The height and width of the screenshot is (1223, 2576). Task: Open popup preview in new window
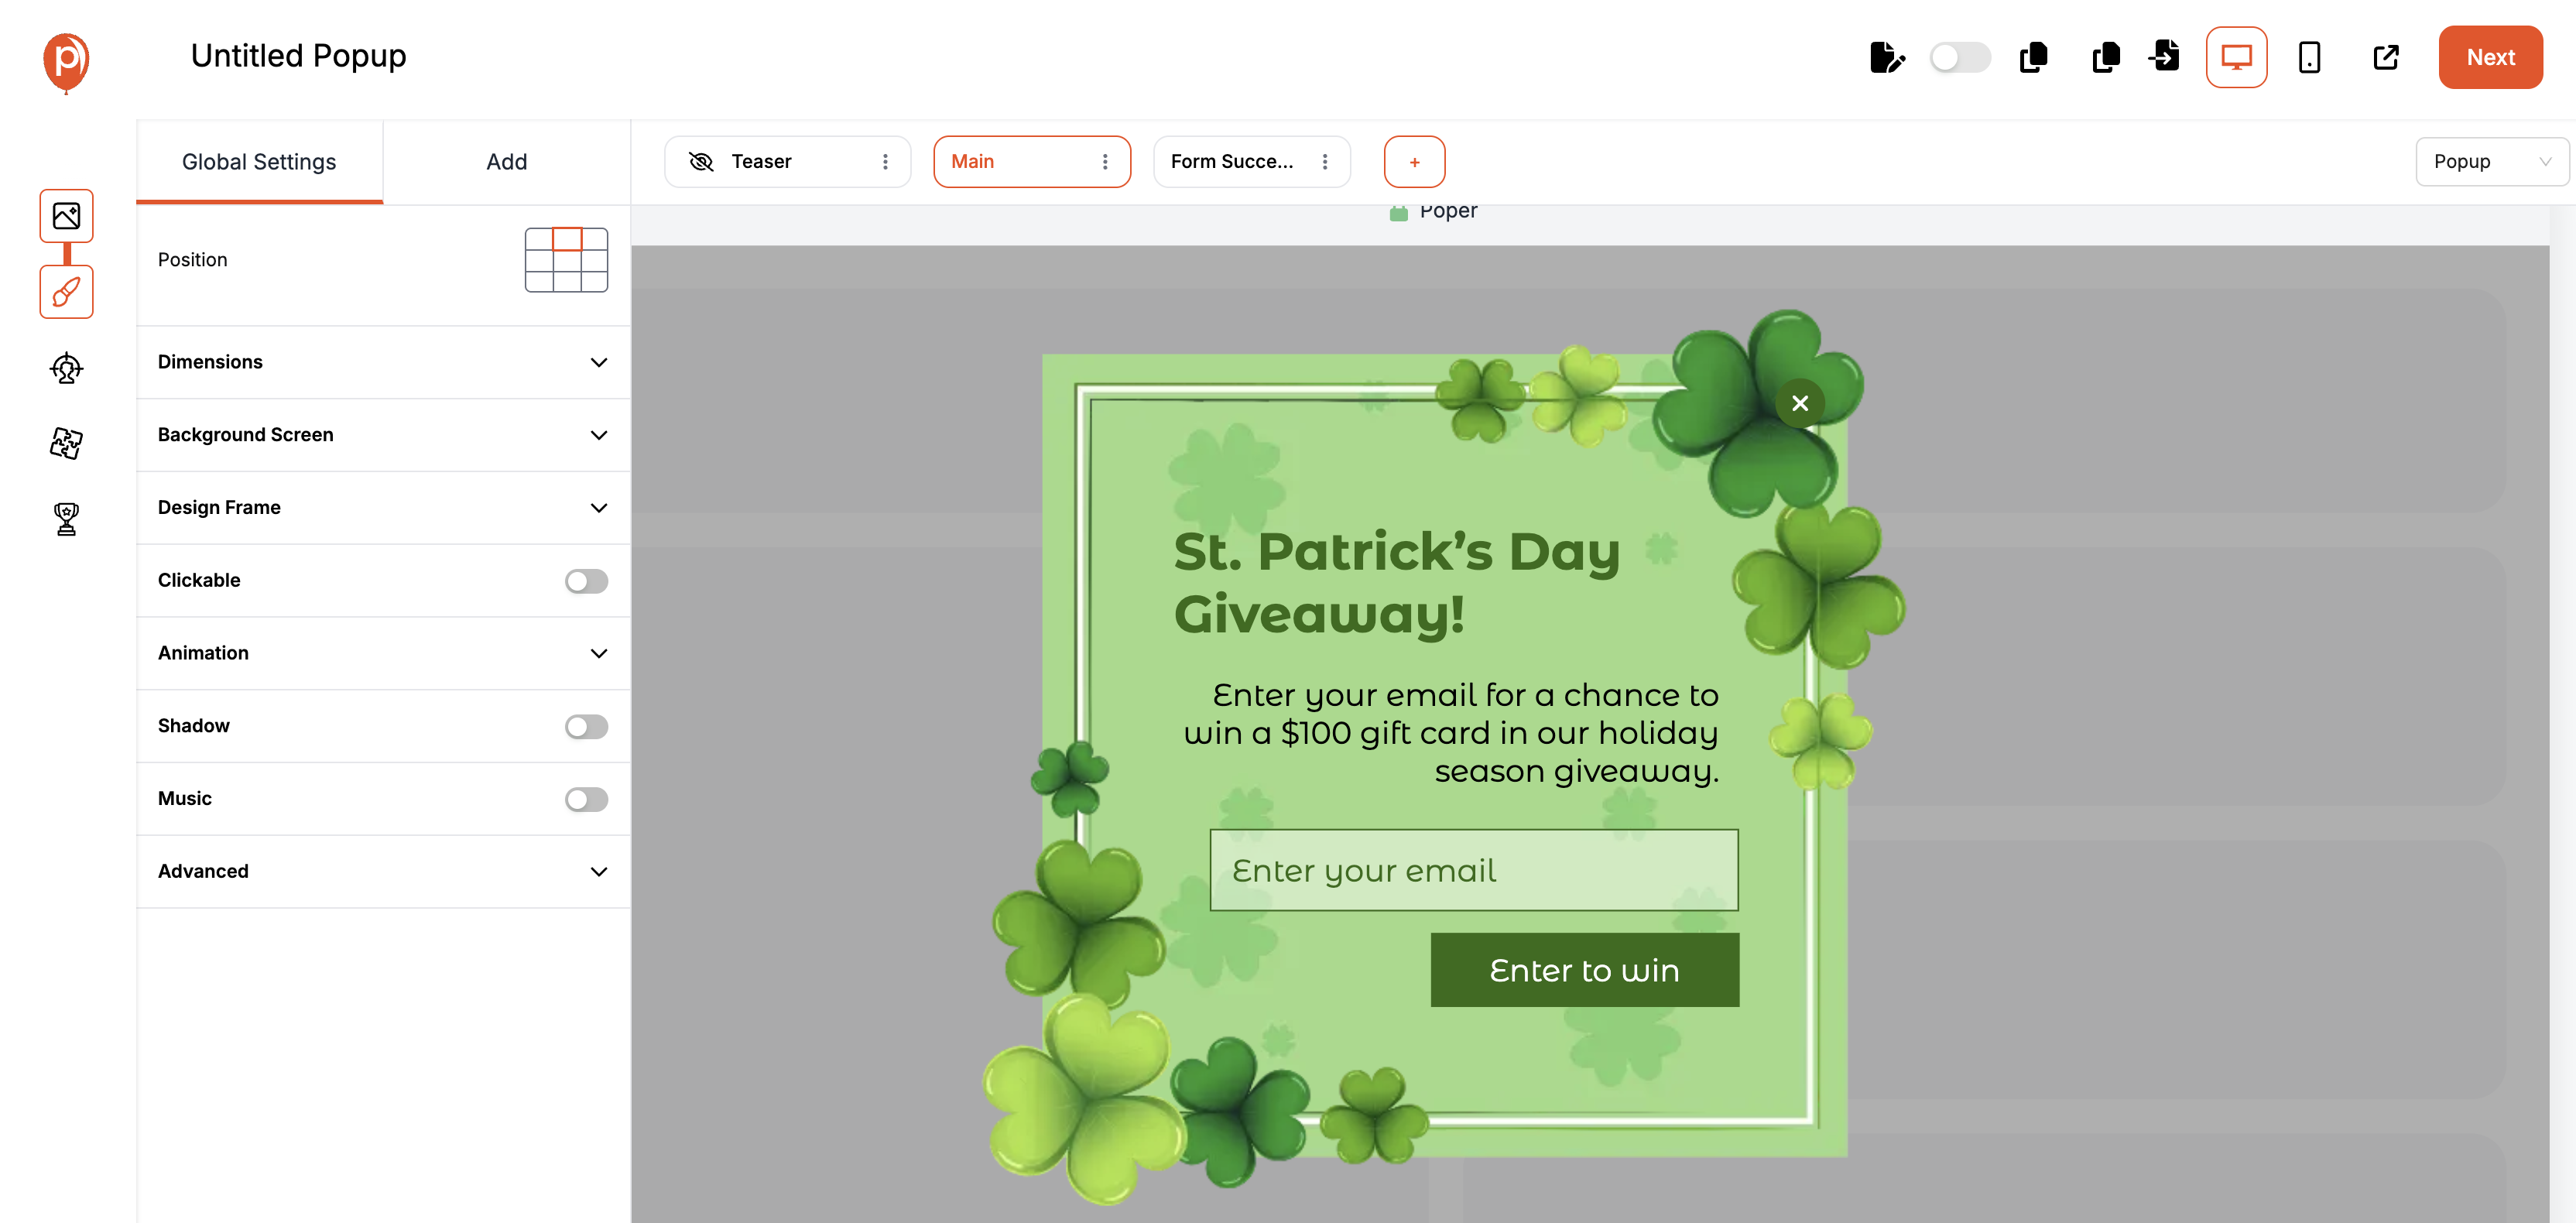click(2385, 57)
